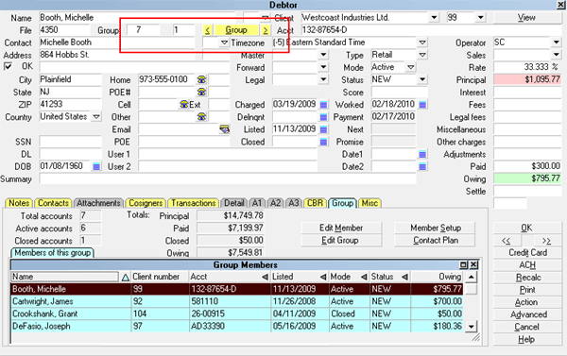Screen dimensions: 567x356
Task: Open the Timezone dropdown list
Action: coord(422,42)
